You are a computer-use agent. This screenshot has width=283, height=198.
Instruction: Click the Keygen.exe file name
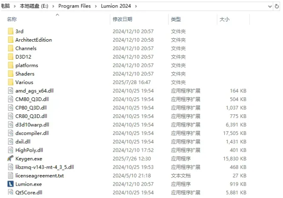(x=29, y=159)
